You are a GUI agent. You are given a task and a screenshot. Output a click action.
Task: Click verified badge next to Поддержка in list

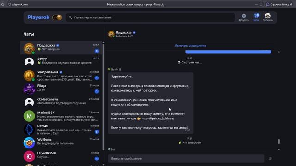pos(58,45)
